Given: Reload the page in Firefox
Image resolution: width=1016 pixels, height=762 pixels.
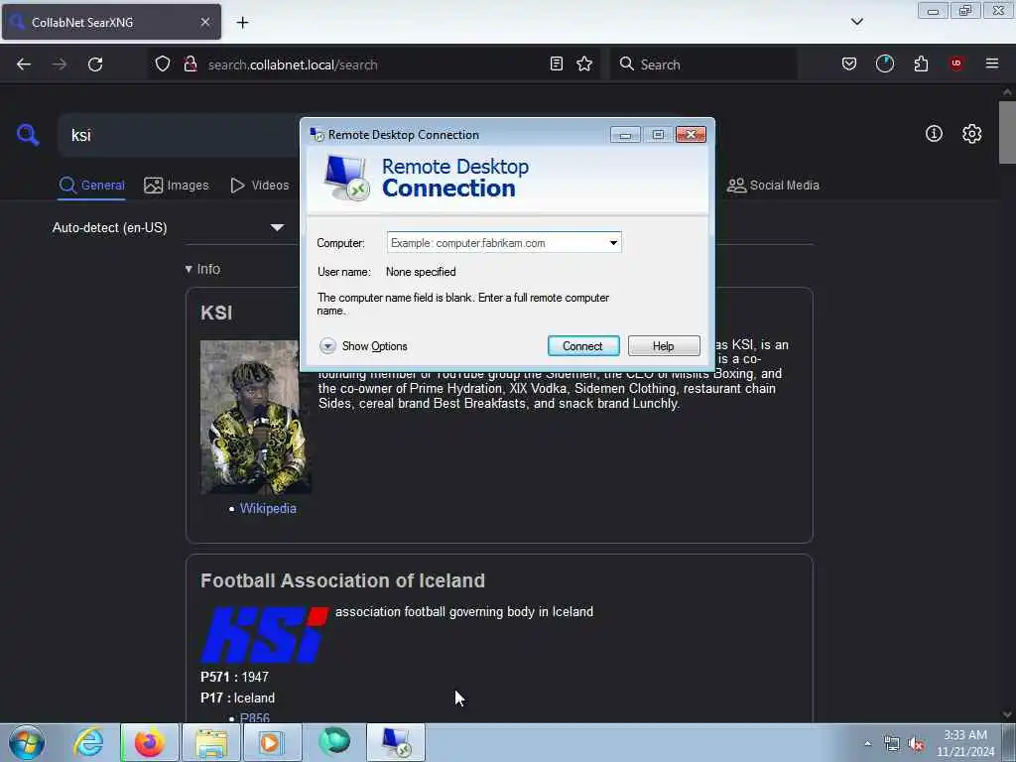Looking at the screenshot, I should (x=95, y=64).
